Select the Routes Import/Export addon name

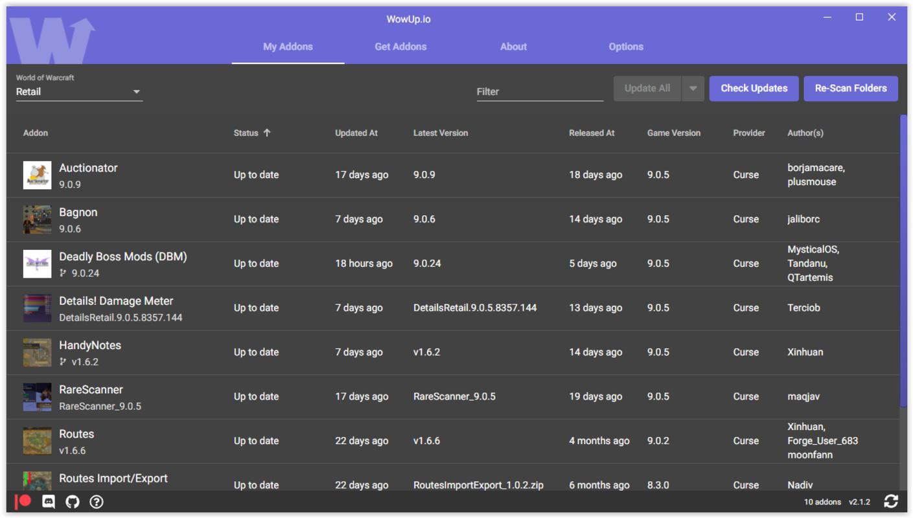pos(113,479)
